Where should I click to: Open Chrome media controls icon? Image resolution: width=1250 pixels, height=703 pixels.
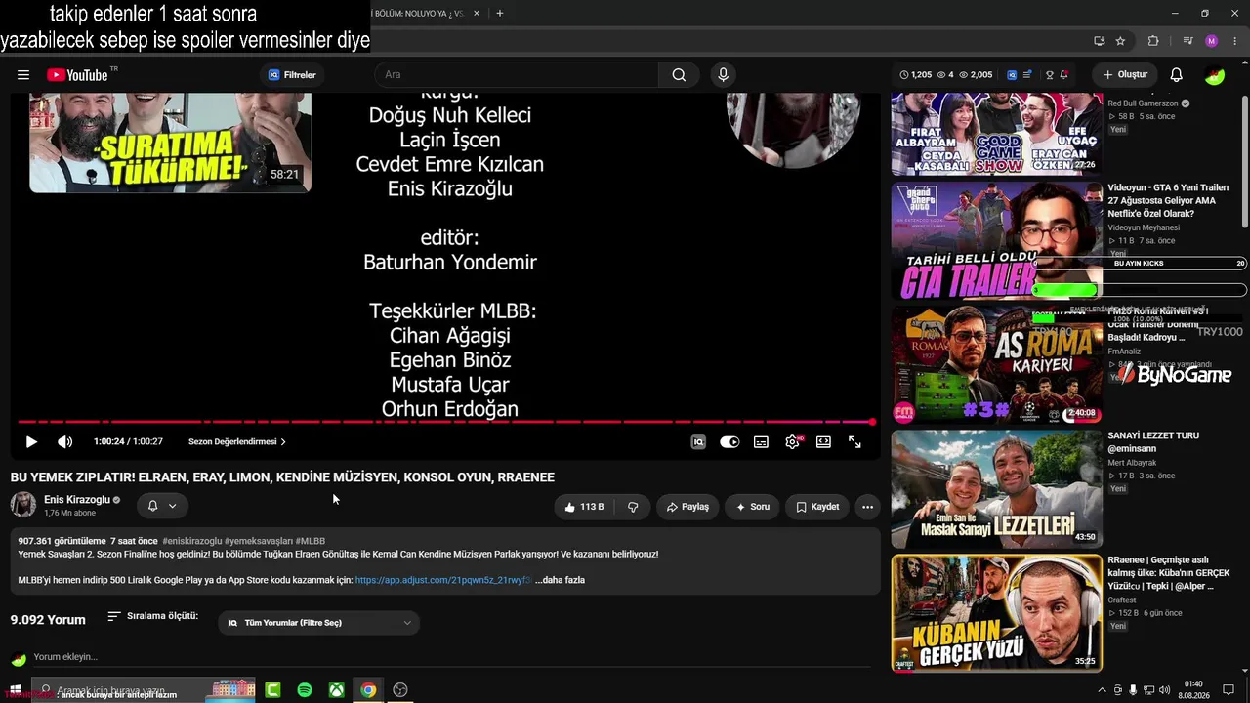1187,41
